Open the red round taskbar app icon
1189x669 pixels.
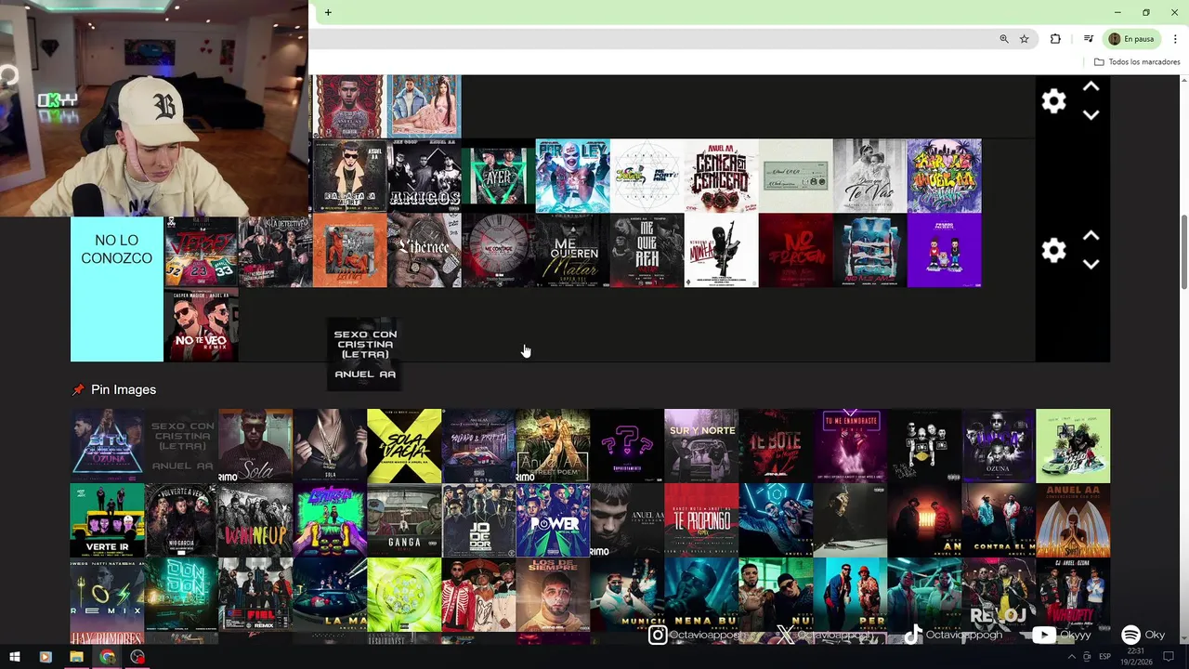point(138,657)
